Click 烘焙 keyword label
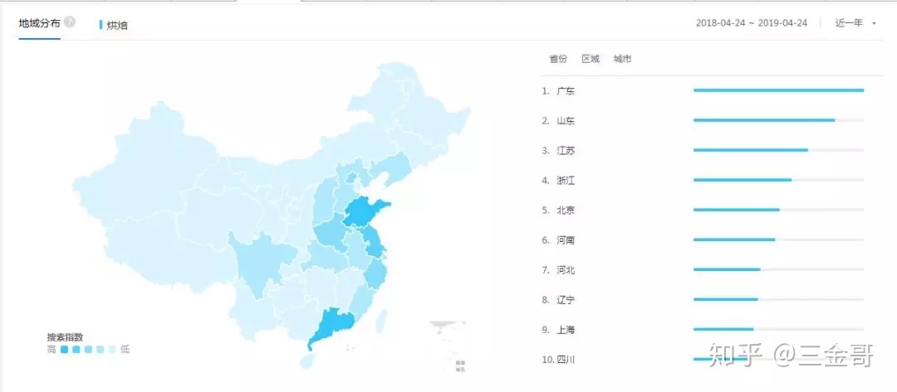 click(117, 26)
